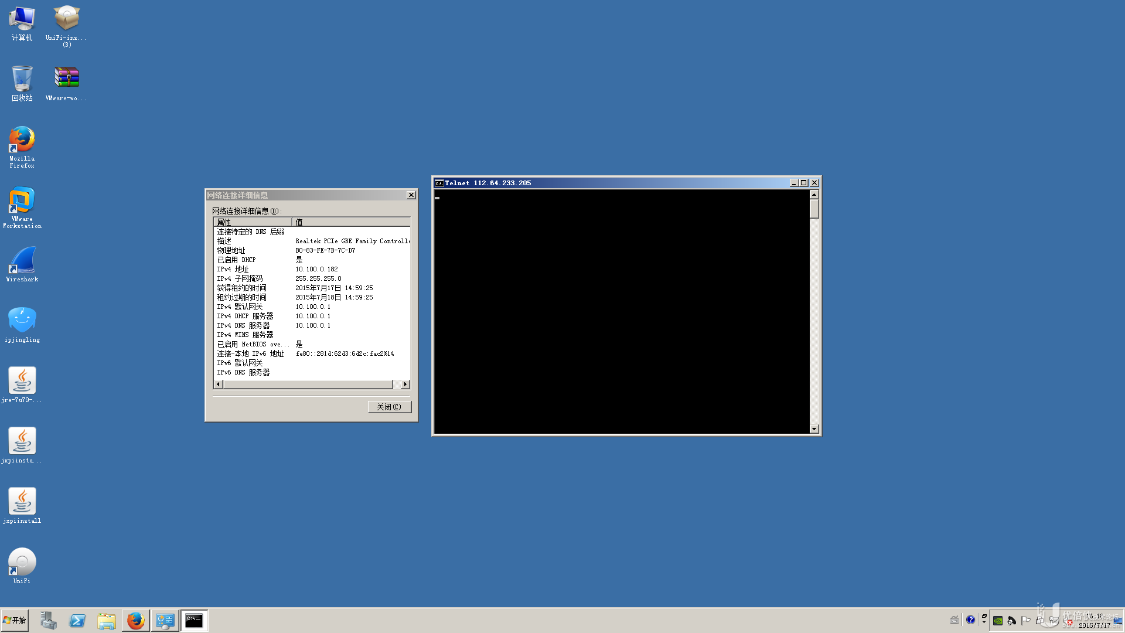Click the satellite dish tray icon

click(x=1012, y=621)
